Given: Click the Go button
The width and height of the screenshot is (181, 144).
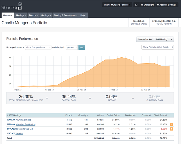Looking at the screenshot, I should click(82, 47).
